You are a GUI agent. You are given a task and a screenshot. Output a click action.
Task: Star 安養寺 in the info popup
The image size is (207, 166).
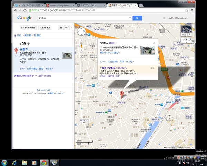click(x=116, y=43)
